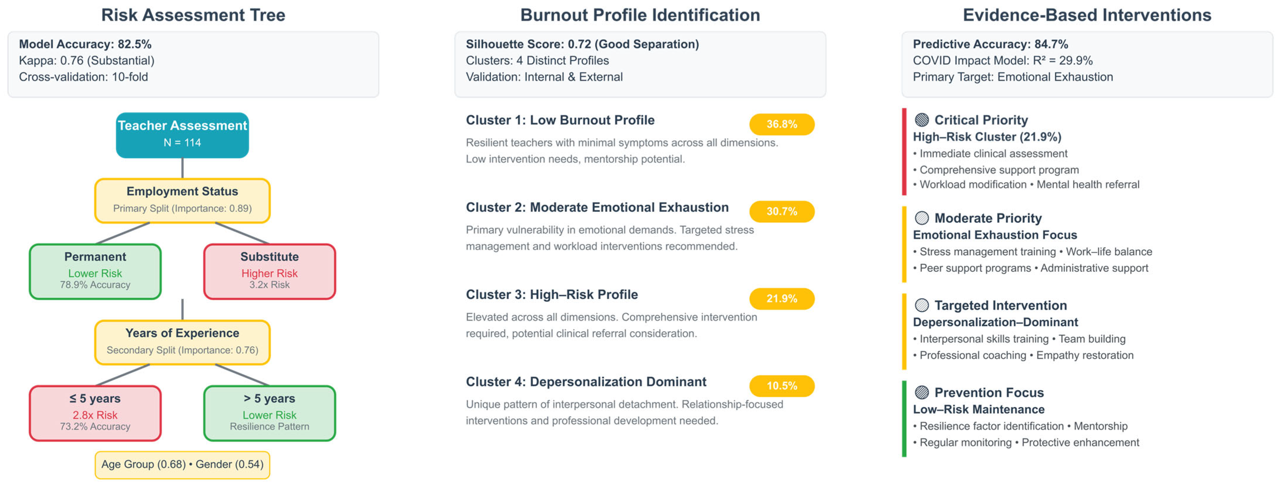Click the Critical Priority hatched circle icon
1281x488 pixels.
pos(921,120)
